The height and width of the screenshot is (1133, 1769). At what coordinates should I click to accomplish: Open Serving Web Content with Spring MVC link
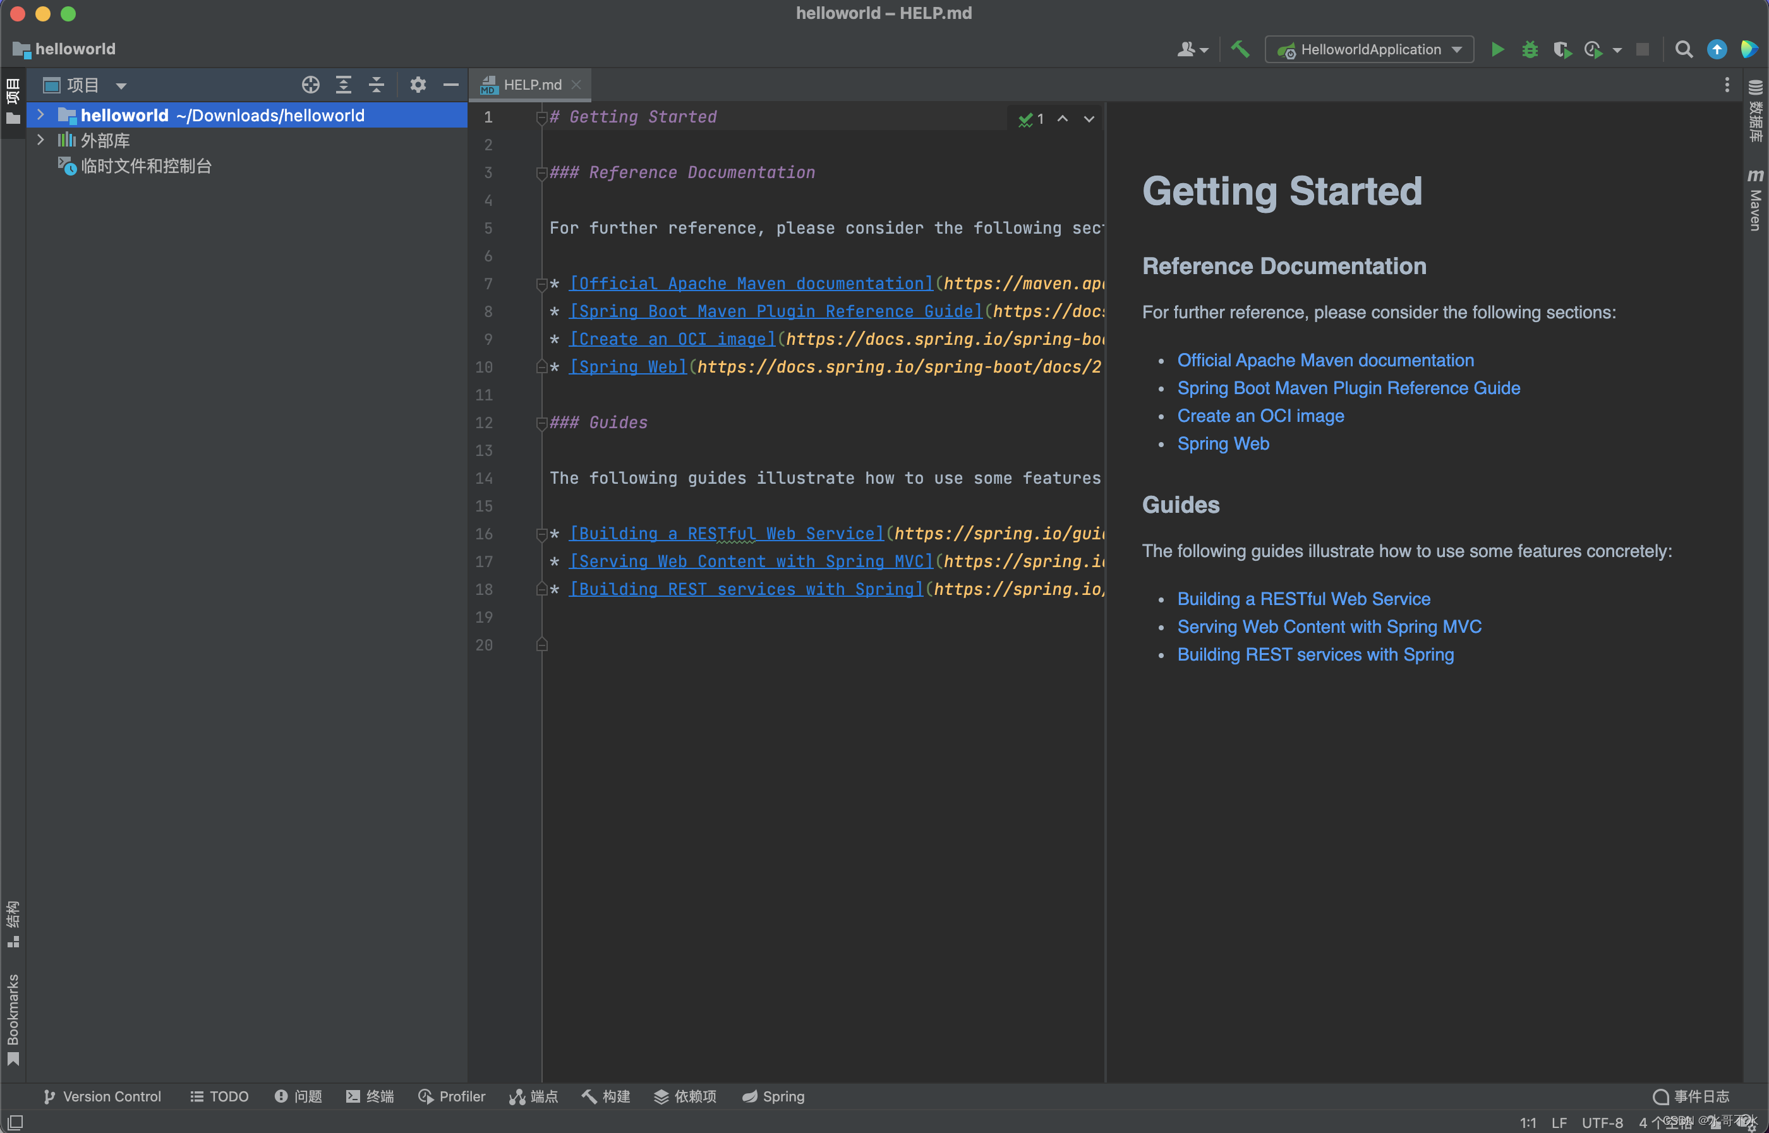point(1329,627)
